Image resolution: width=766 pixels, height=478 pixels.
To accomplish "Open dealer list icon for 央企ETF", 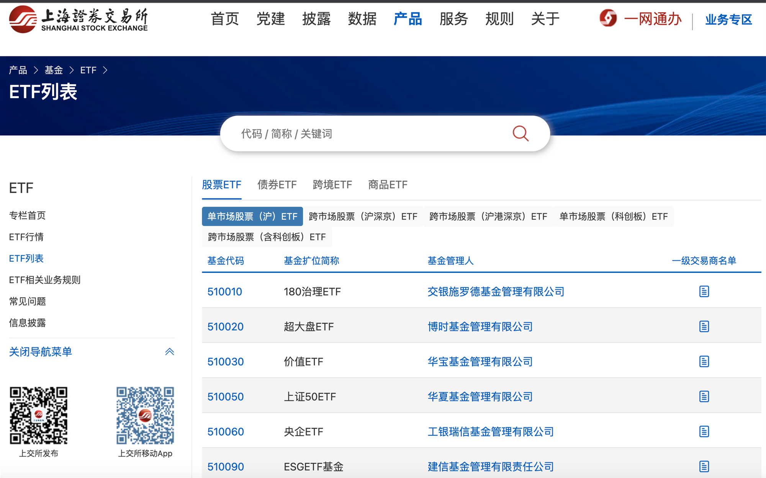I will click(704, 432).
